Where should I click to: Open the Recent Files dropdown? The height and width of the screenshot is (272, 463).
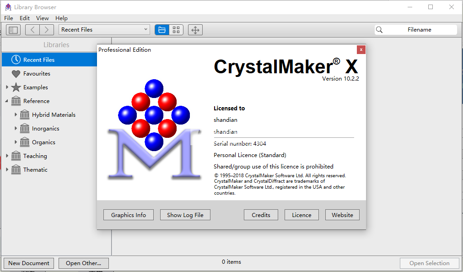(x=104, y=30)
